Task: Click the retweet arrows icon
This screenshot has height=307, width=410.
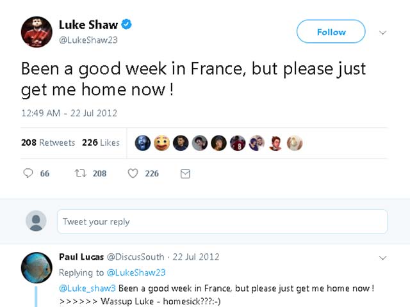Action: [x=80, y=173]
